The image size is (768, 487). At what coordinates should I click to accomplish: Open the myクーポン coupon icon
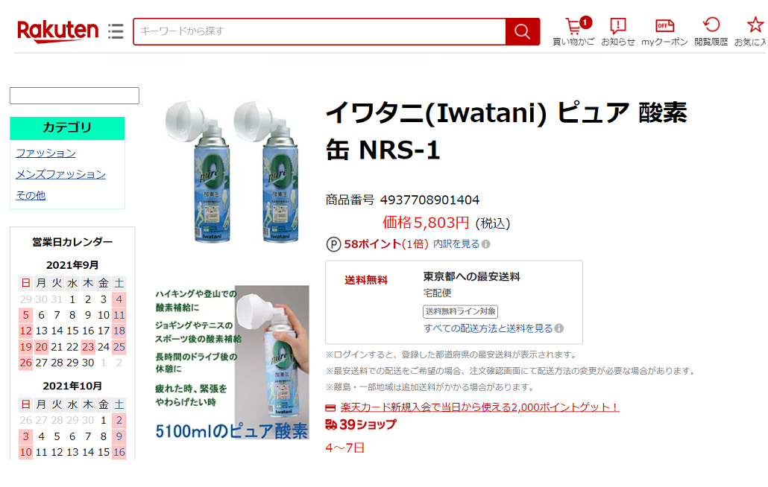pyautogui.click(x=664, y=25)
